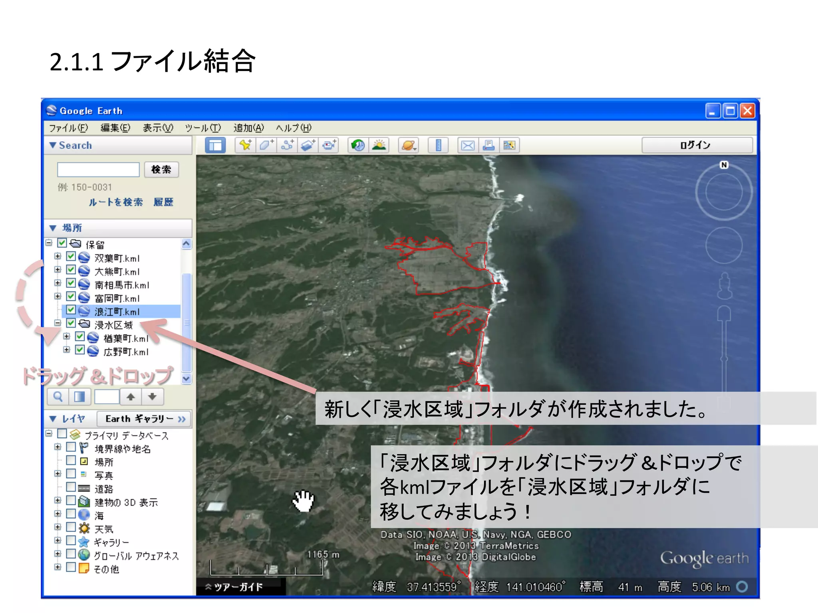
Task: Click the opacity slider box under Places
Action: click(107, 397)
